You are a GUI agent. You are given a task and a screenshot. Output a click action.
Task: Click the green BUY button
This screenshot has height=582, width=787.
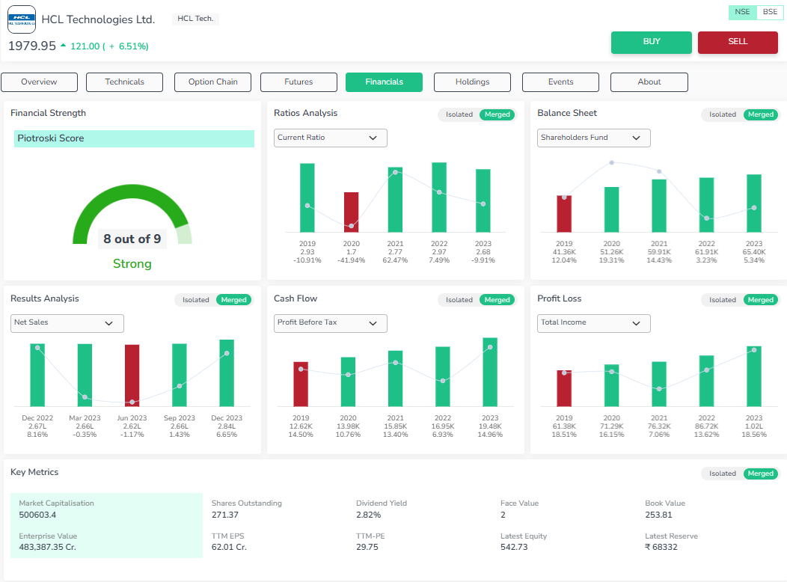click(x=652, y=42)
